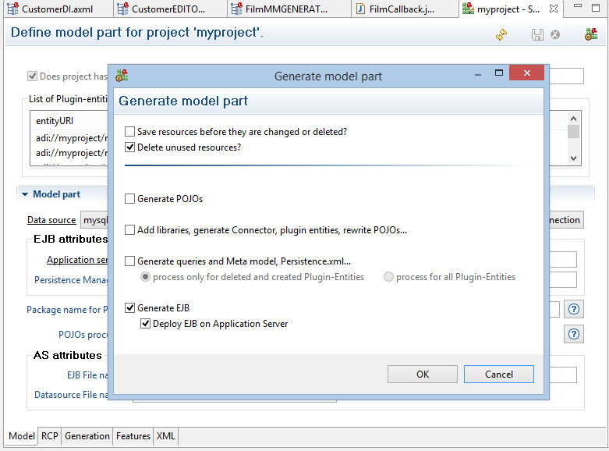Click the generate model gear icon in toolbar
This screenshot has width=609, height=451.
point(590,35)
